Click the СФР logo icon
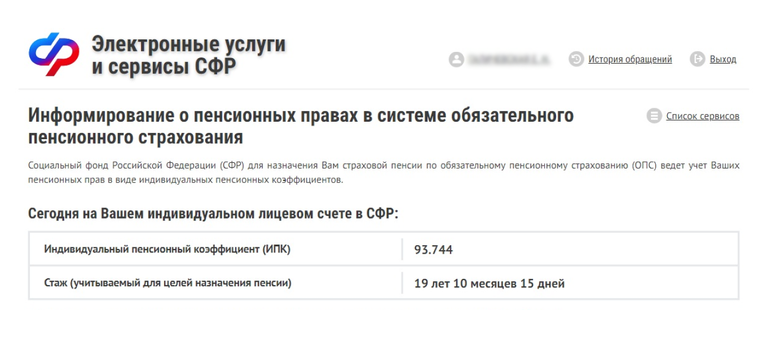This screenshot has width=767, height=337. 55,54
